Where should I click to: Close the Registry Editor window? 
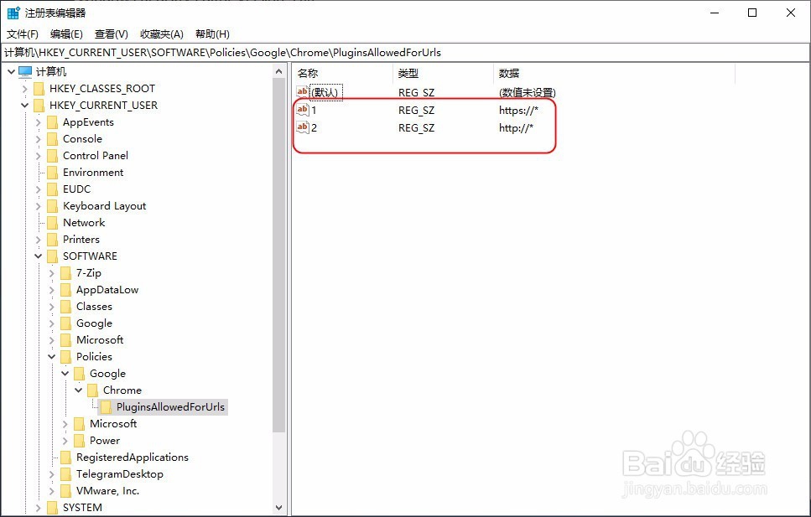[791, 13]
